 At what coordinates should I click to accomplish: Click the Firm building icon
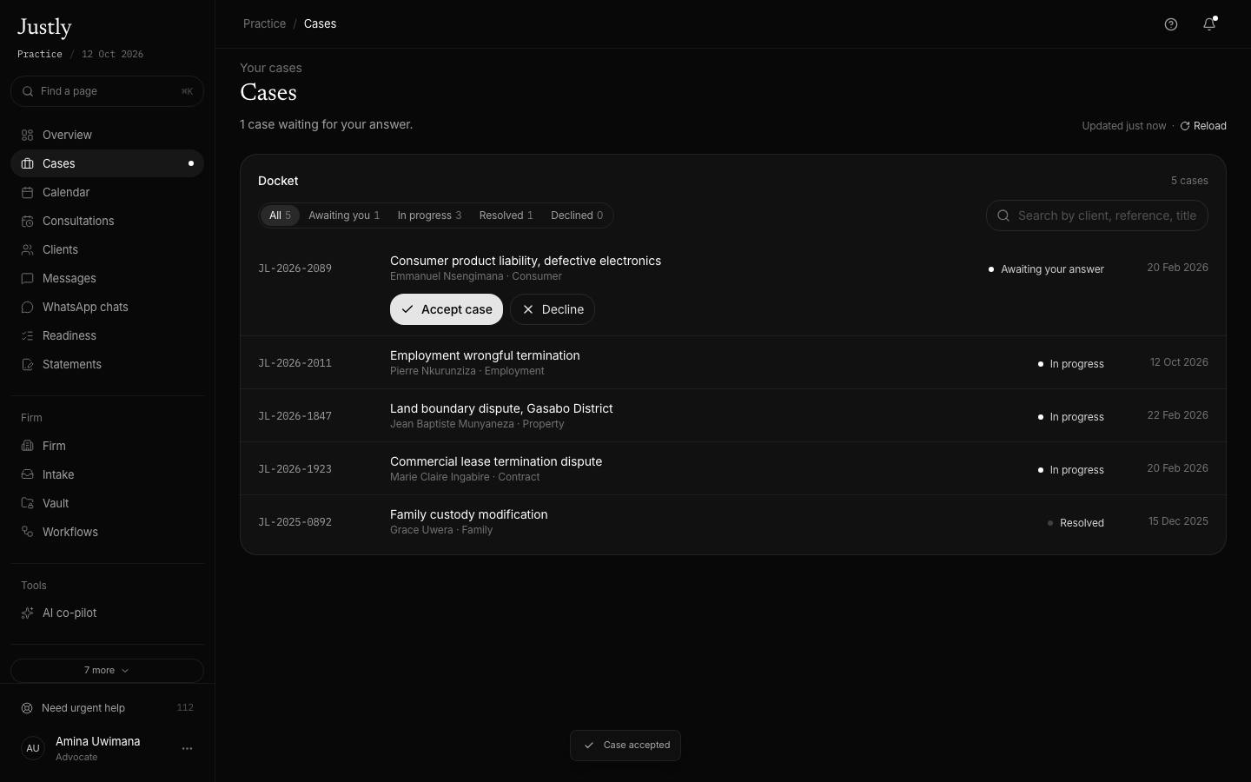tap(28, 446)
